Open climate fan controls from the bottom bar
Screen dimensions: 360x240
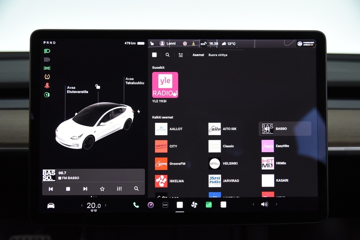pos(194,205)
